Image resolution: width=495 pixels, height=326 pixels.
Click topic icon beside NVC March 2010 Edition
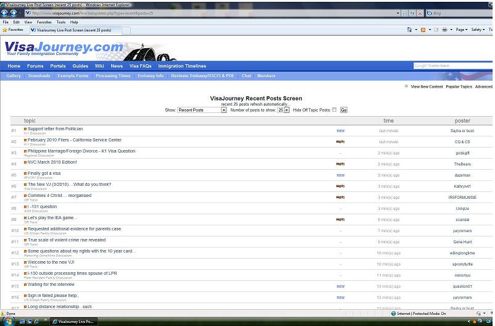pyautogui.click(x=25, y=162)
